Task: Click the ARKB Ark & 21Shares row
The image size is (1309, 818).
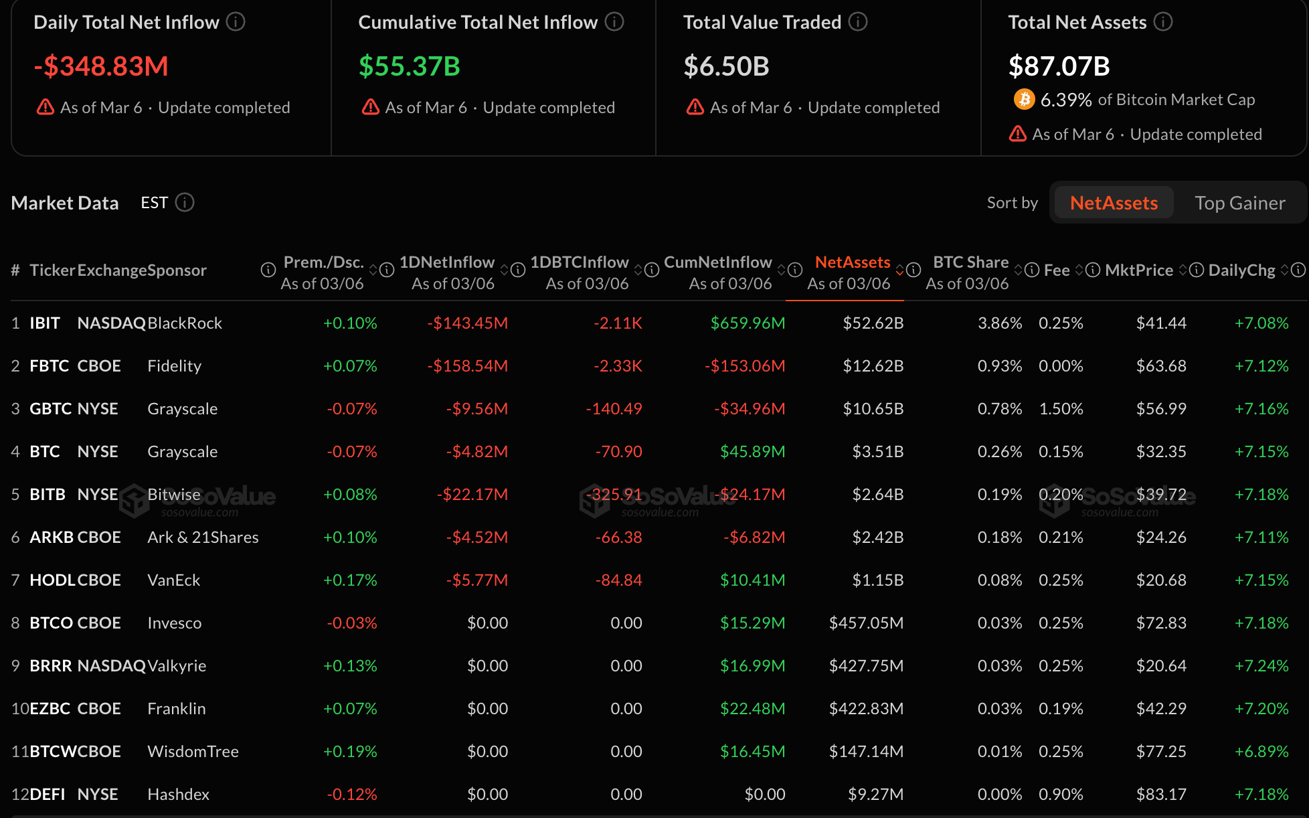Action: (202, 538)
